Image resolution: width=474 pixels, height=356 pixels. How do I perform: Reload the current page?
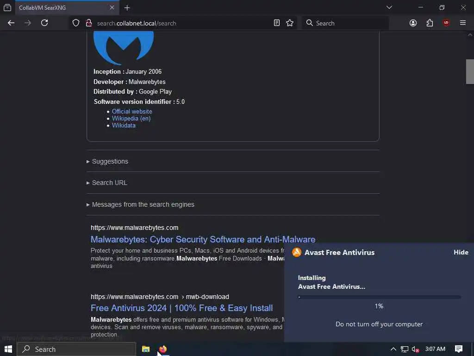[44, 23]
